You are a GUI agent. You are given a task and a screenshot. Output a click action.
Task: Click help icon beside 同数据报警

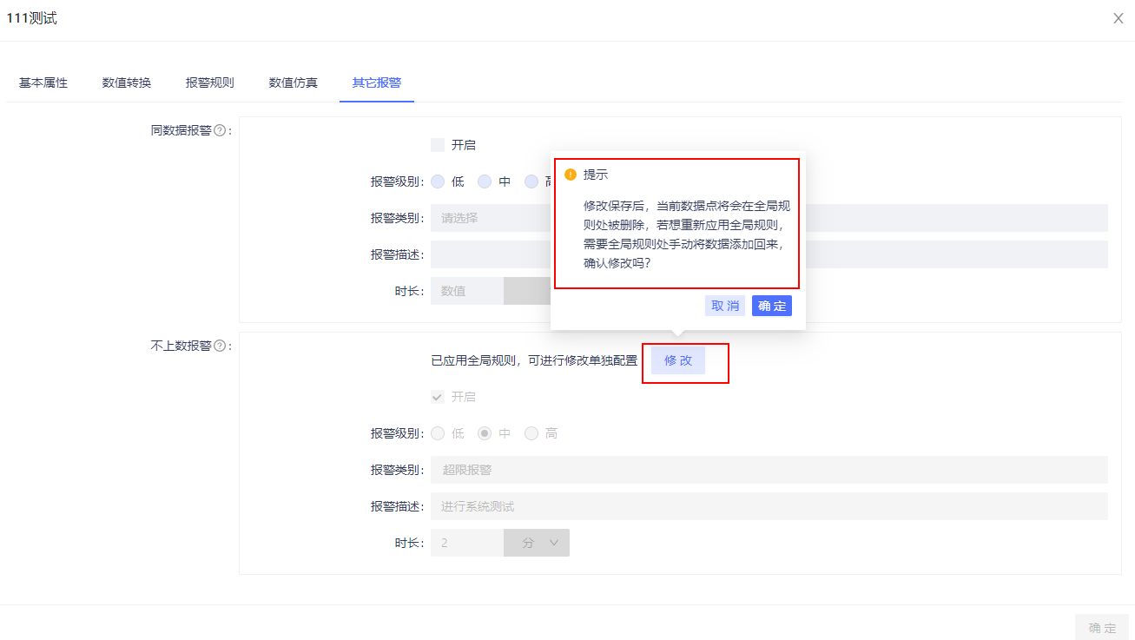pos(220,130)
